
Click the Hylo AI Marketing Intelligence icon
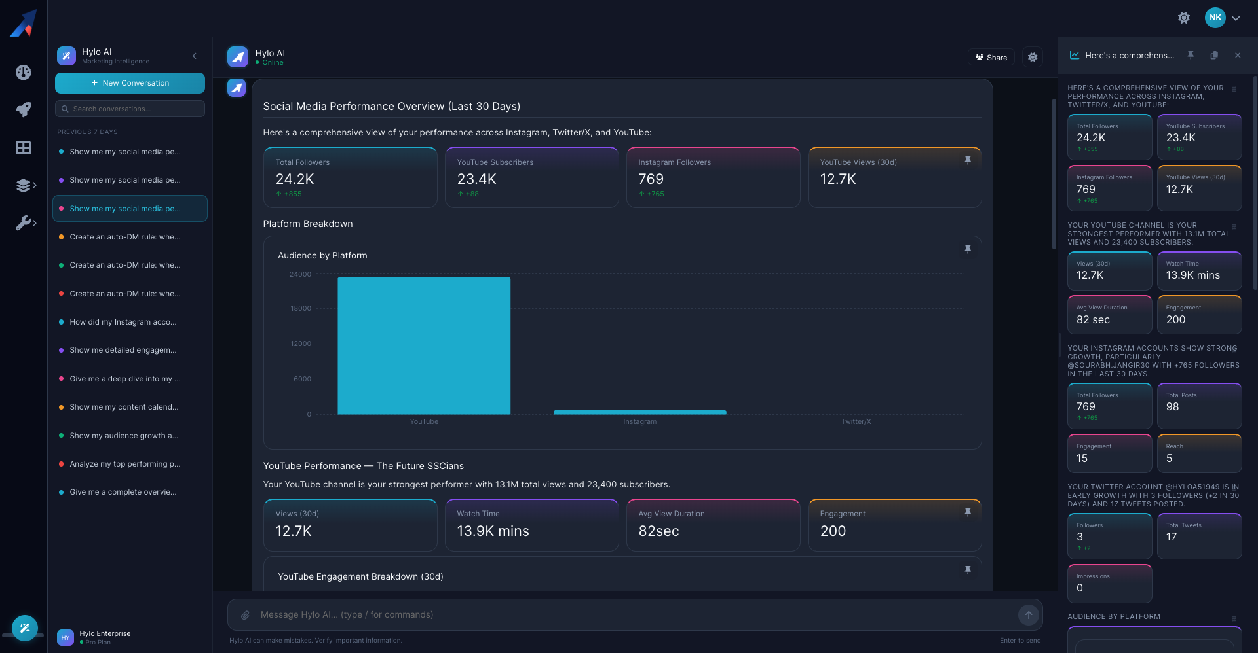[66, 56]
